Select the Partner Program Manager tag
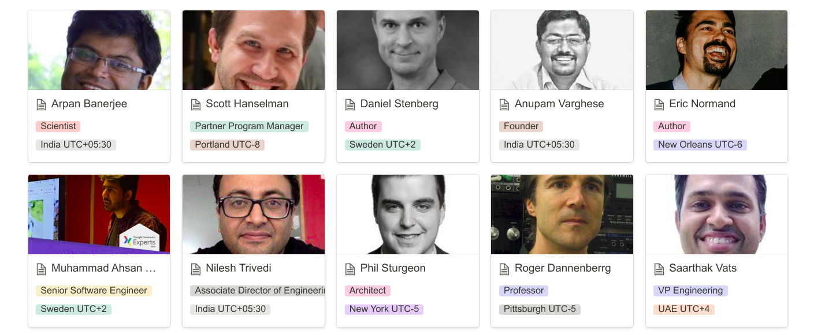This screenshot has width=814, height=335. 249,126
